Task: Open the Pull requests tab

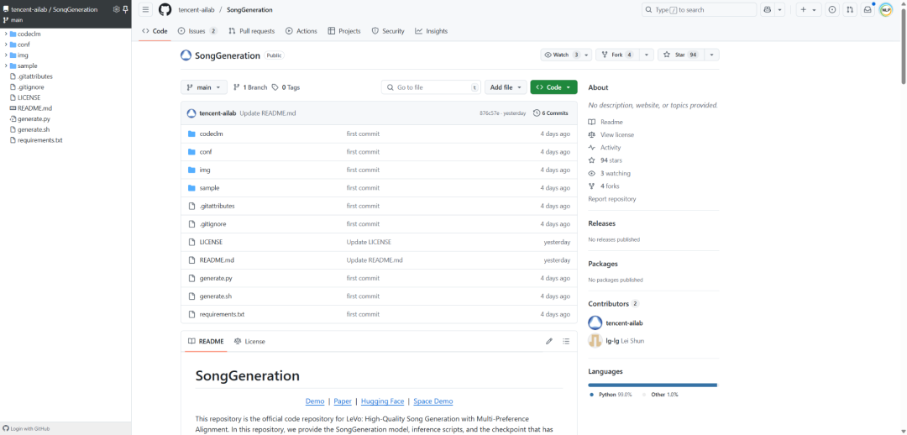Action: pyautogui.click(x=252, y=31)
